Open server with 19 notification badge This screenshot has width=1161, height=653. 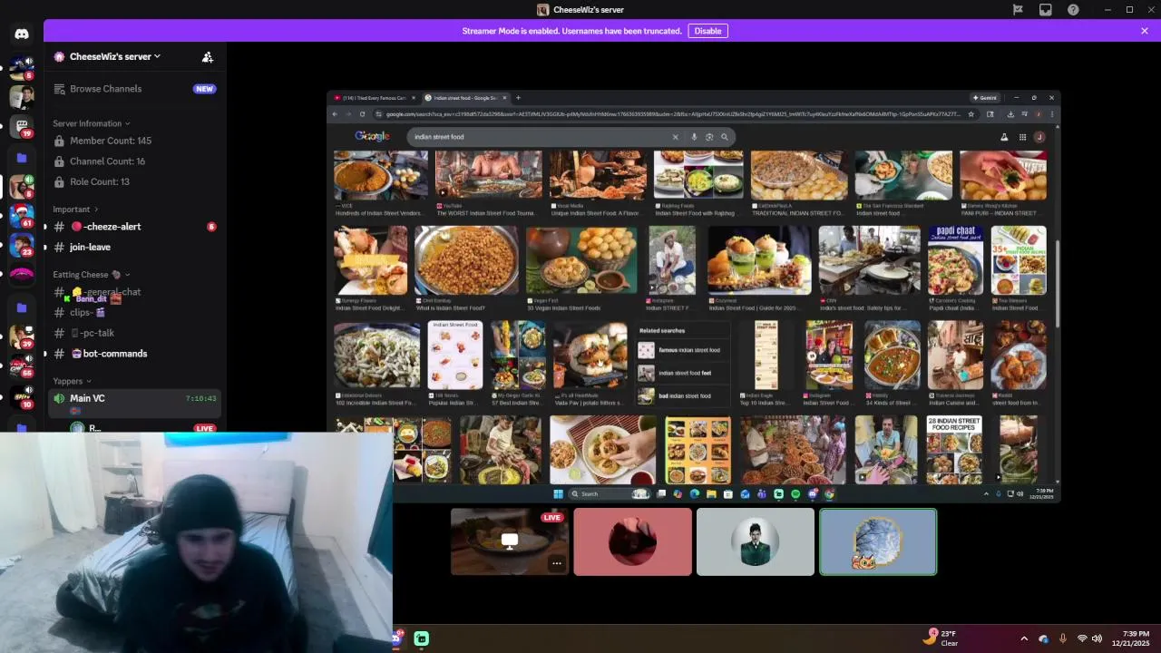tap(22, 126)
